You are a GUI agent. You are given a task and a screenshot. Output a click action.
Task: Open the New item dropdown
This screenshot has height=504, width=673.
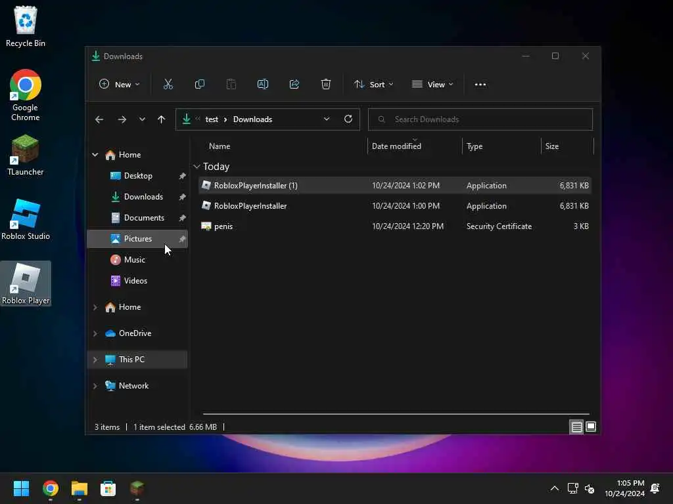[x=120, y=85]
